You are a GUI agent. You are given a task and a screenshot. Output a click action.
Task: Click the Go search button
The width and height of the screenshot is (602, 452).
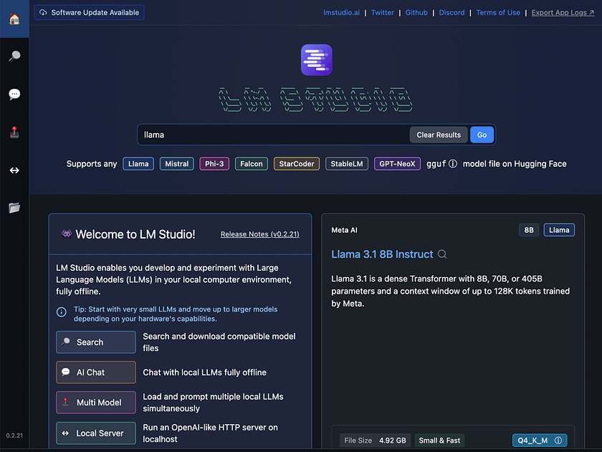(x=482, y=135)
